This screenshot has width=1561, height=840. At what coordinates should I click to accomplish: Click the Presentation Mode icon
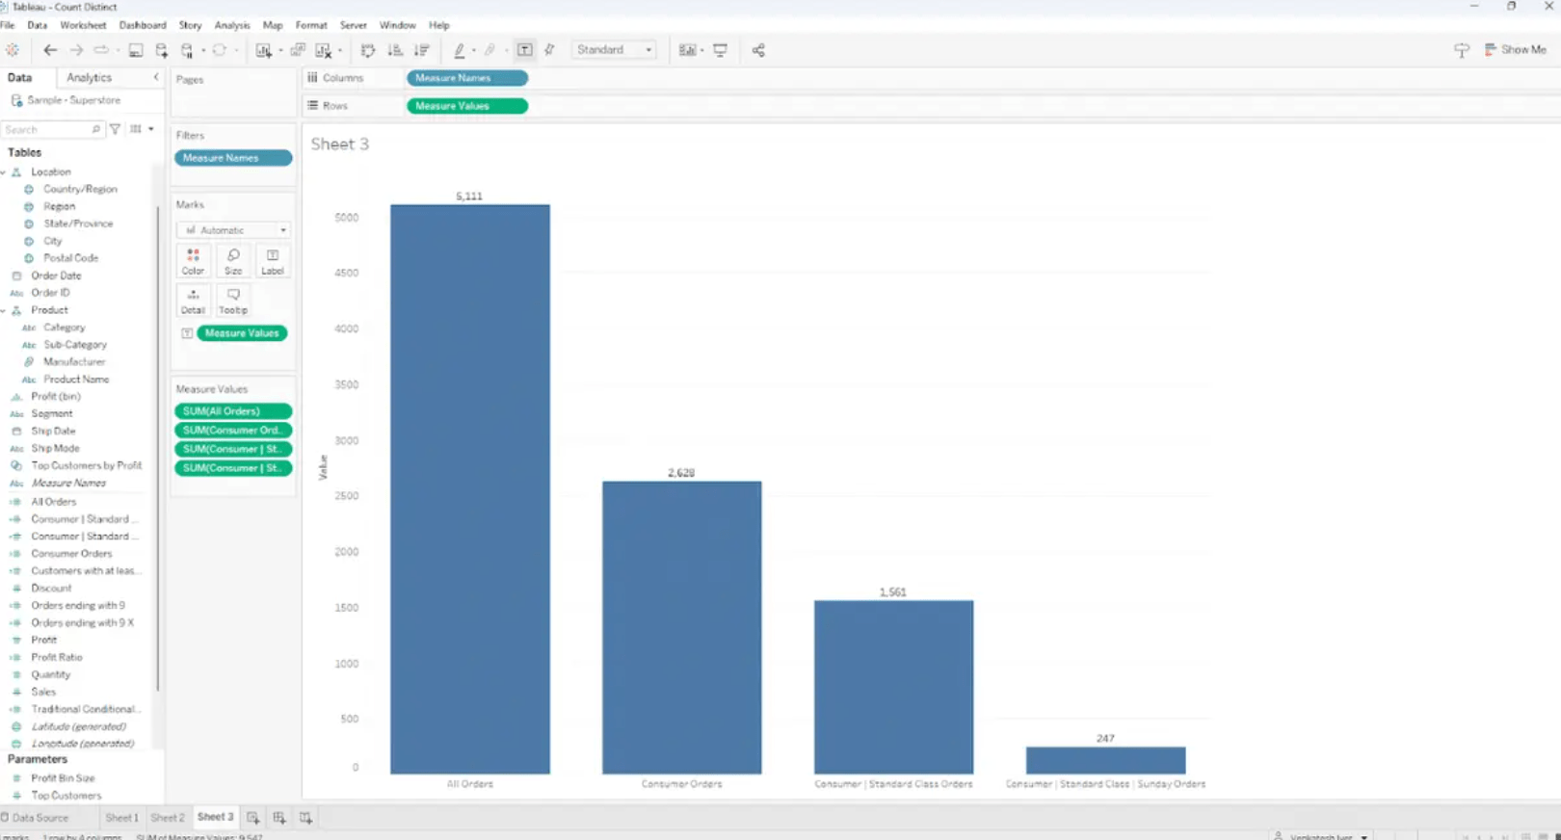tap(720, 50)
